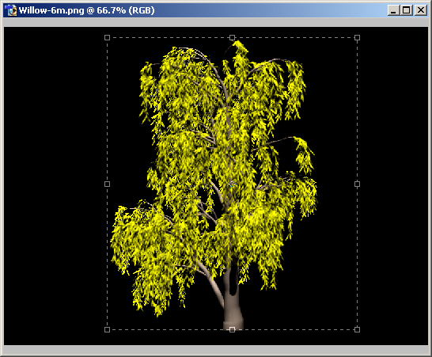This screenshot has width=432, height=357.
Task: Click the top-center transform handle
Action: [x=233, y=37]
